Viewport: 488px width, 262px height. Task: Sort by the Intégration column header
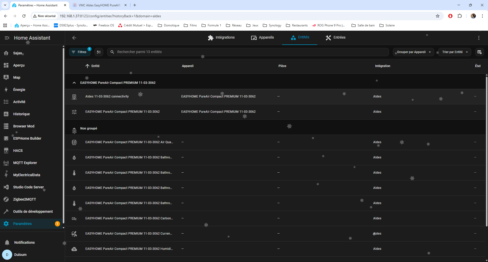[x=383, y=66]
